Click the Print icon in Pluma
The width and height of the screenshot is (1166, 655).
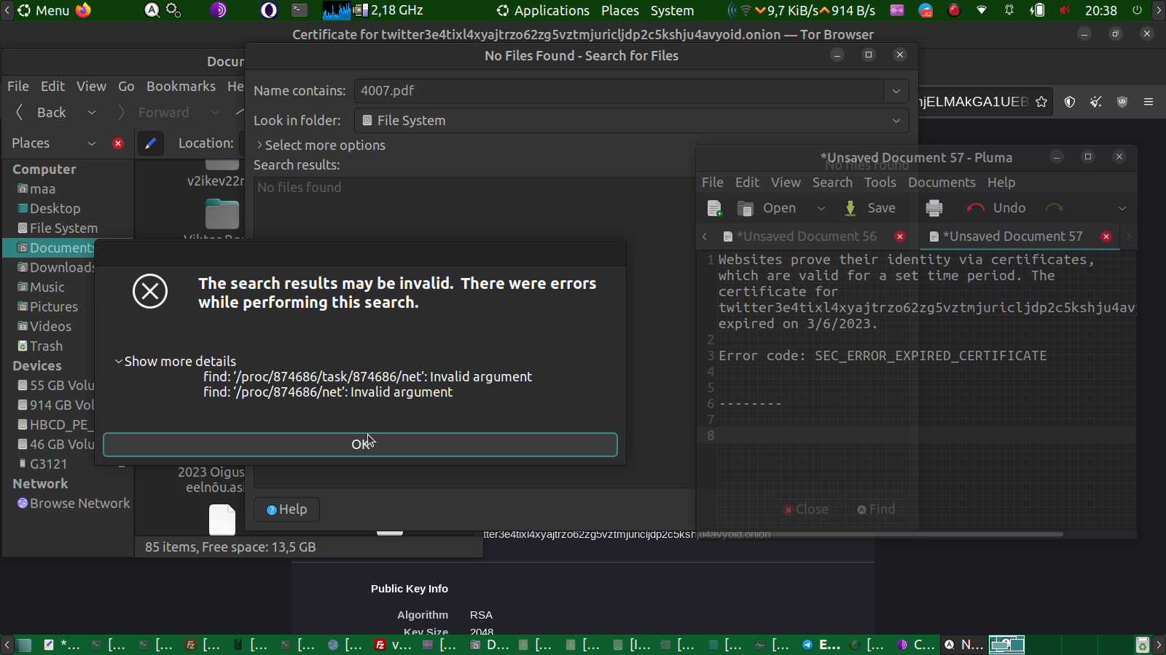pyautogui.click(x=934, y=208)
